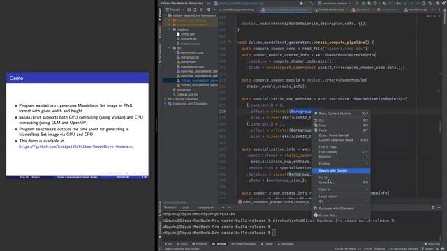
Task: Open the TODO tool window
Action: 182,244
